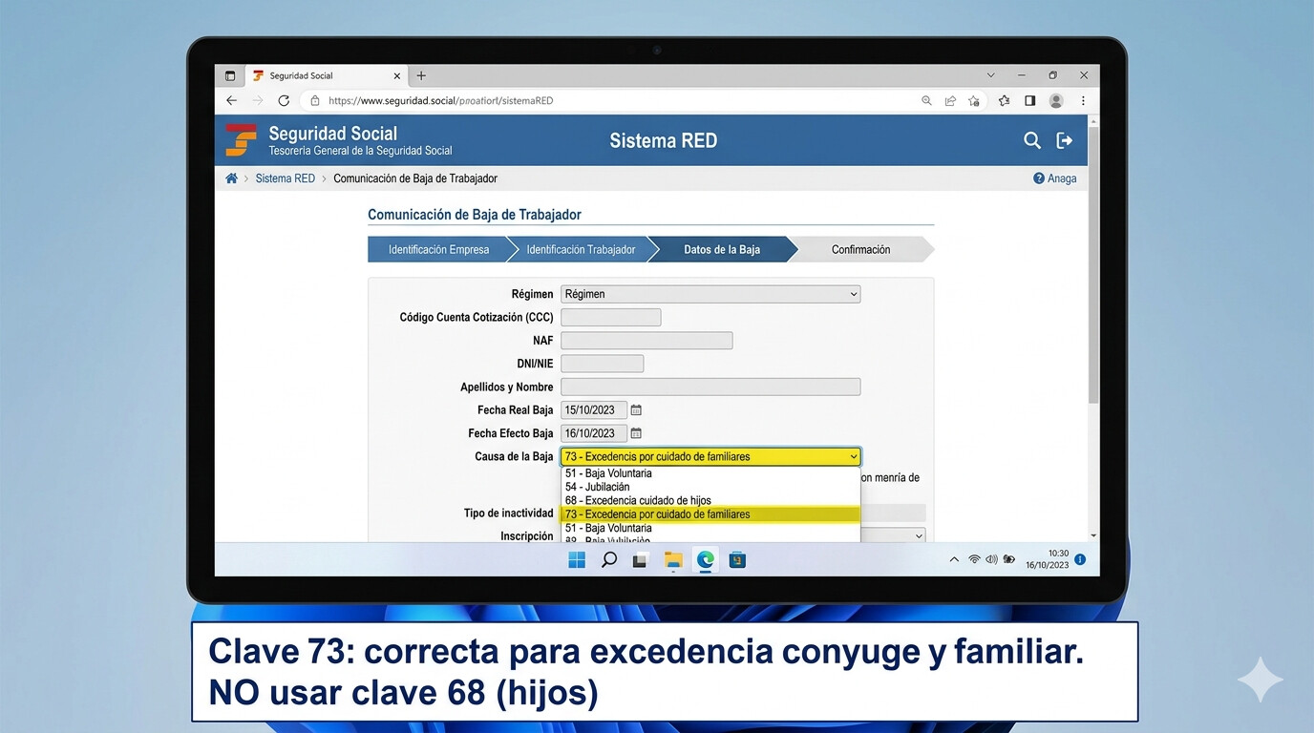This screenshot has width=1314, height=733.
Task: Switch to the Seguridad Social browser tab
Action: pos(327,75)
